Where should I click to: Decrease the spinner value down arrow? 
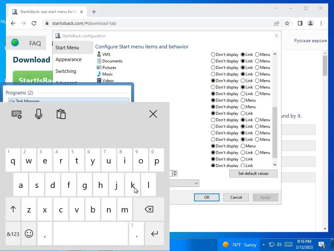175,175
